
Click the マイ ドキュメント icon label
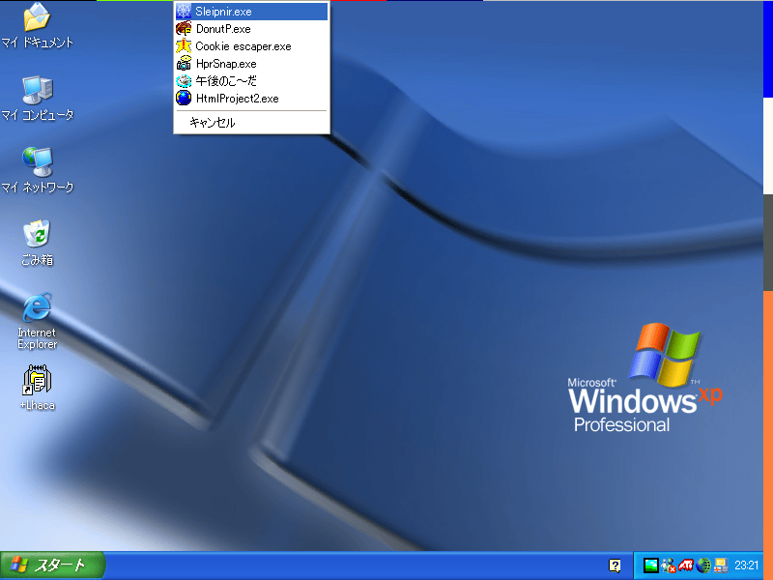pos(38,43)
